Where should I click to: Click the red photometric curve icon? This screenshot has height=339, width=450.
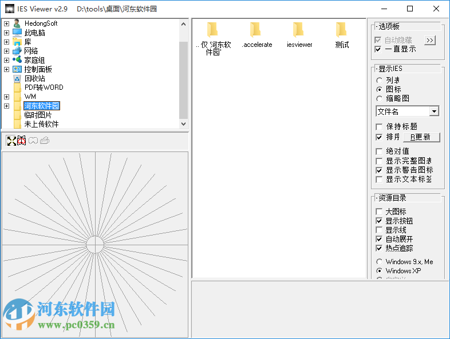pyautogui.click(x=22, y=141)
